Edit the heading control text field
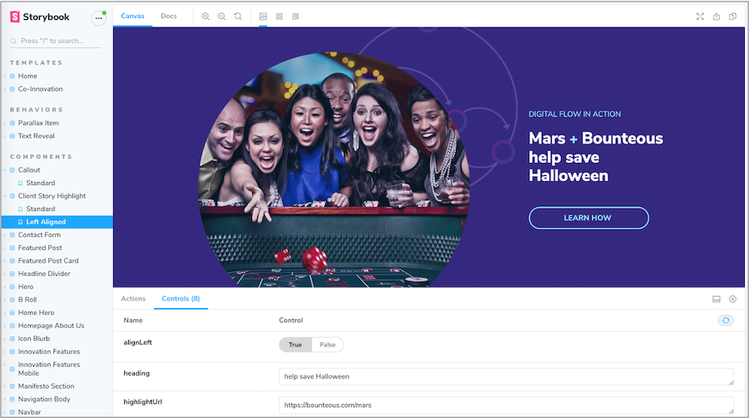This screenshot has height=418, width=749. (506, 376)
